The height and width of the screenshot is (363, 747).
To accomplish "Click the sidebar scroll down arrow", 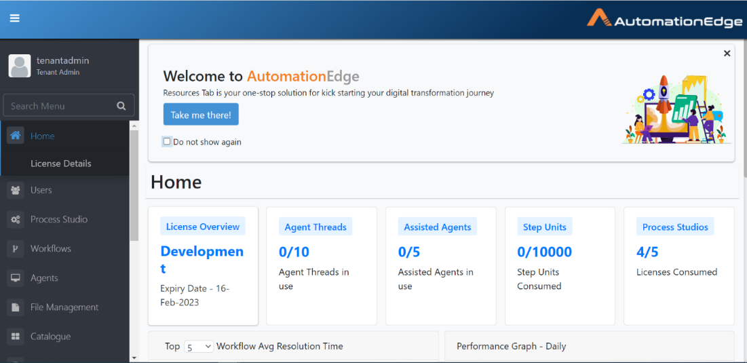I will [134, 358].
